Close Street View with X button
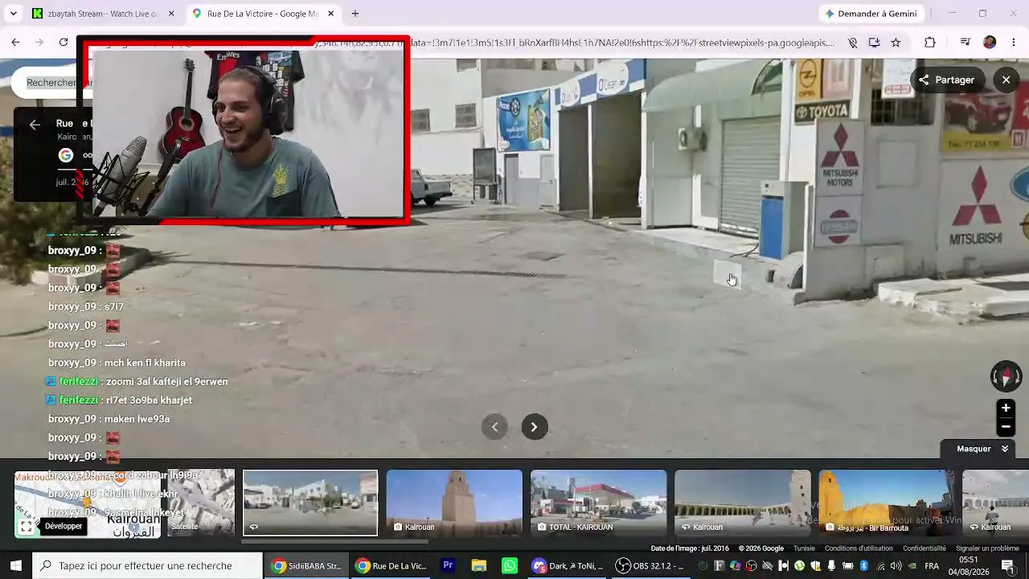 (x=1006, y=80)
